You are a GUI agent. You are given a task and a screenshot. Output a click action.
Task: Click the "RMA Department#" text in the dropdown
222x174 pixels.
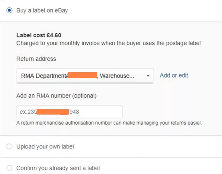pyautogui.click(x=44, y=76)
